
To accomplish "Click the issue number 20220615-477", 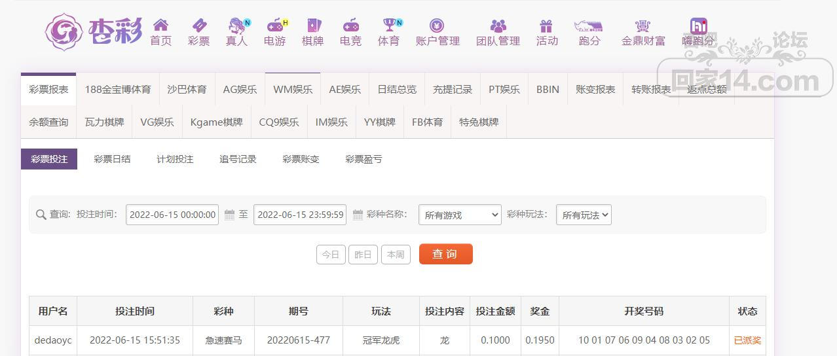I will coord(299,340).
